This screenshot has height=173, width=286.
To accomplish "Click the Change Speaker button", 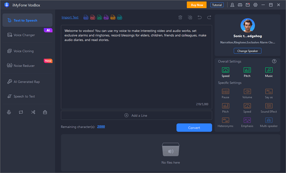I will (247, 51).
